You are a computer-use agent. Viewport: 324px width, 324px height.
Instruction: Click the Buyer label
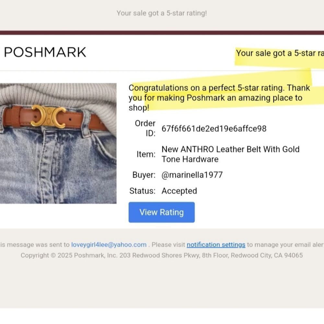pyautogui.click(x=144, y=175)
